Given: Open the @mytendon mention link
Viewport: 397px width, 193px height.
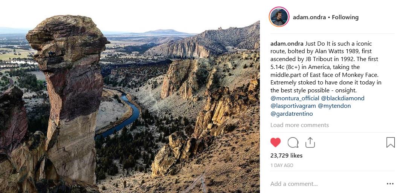Looking at the screenshot, I should [x=334, y=106].
